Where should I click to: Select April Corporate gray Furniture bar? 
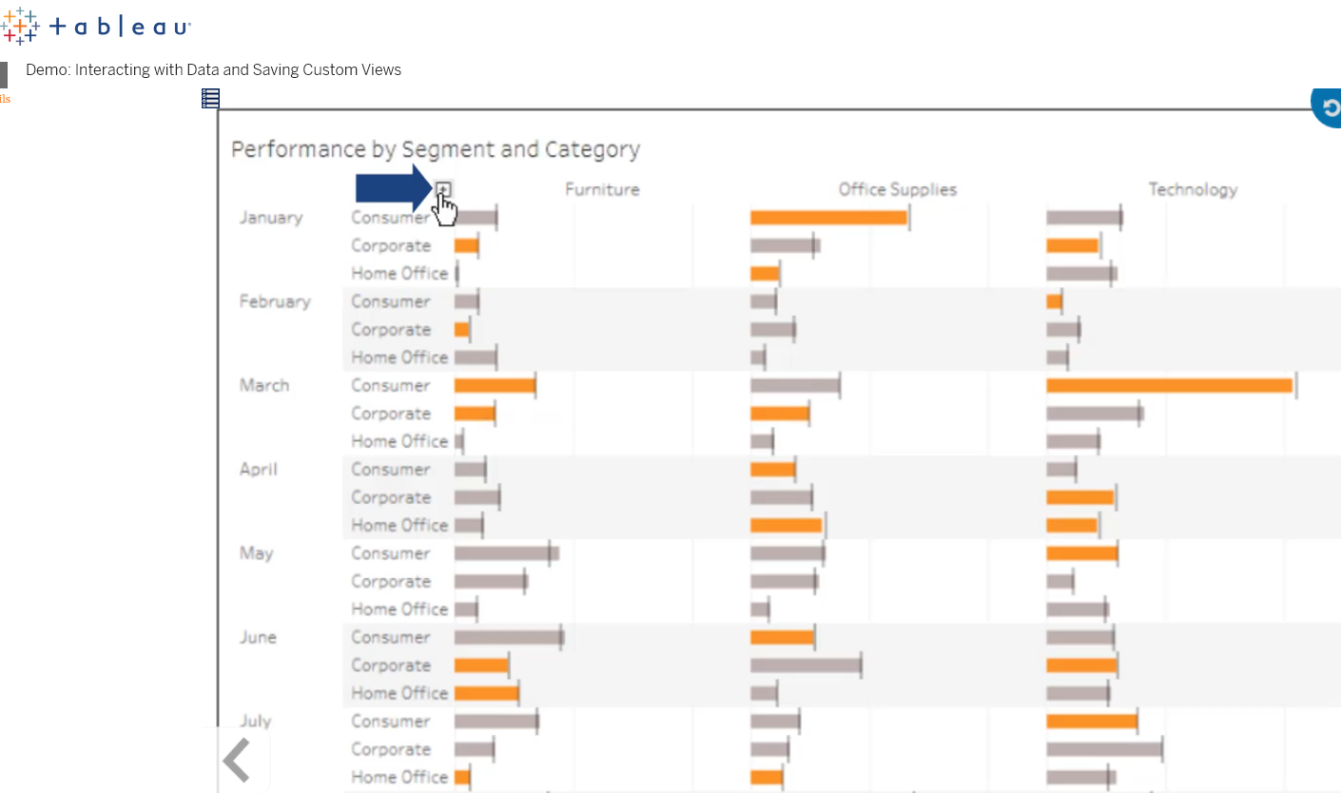coord(477,497)
